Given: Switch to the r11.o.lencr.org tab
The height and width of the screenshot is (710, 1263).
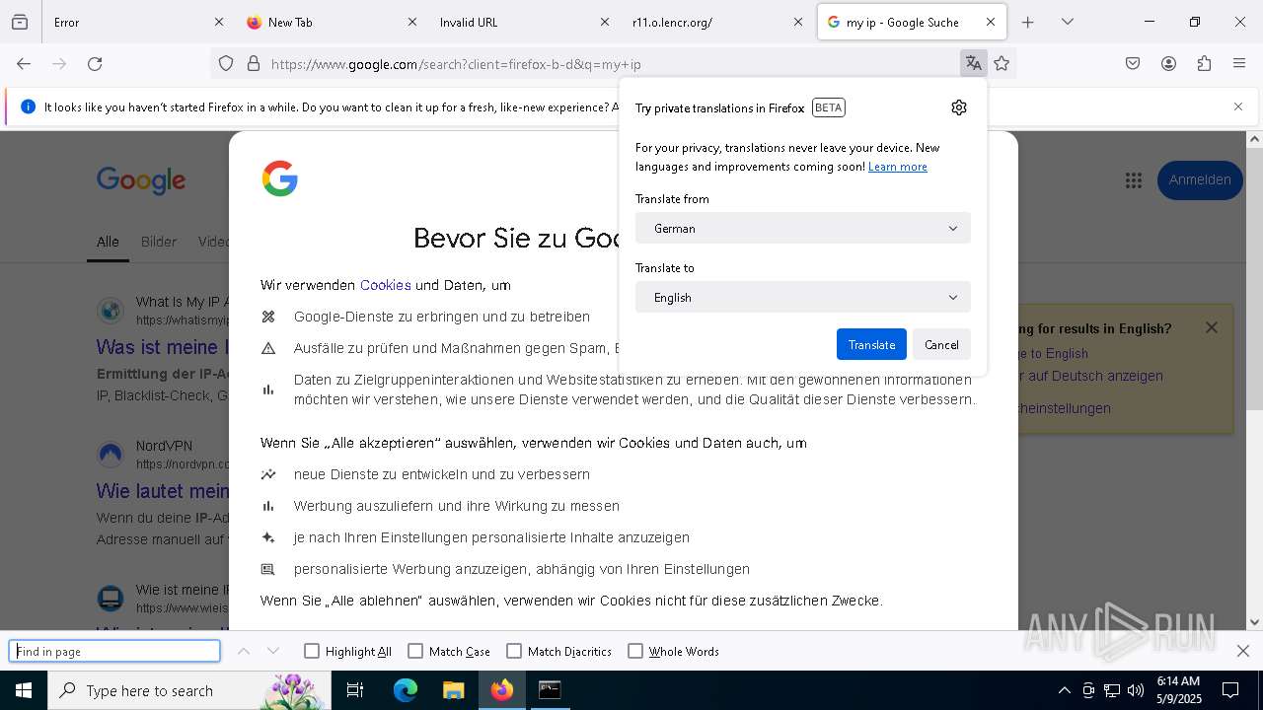Looking at the screenshot, I should 717,22.
